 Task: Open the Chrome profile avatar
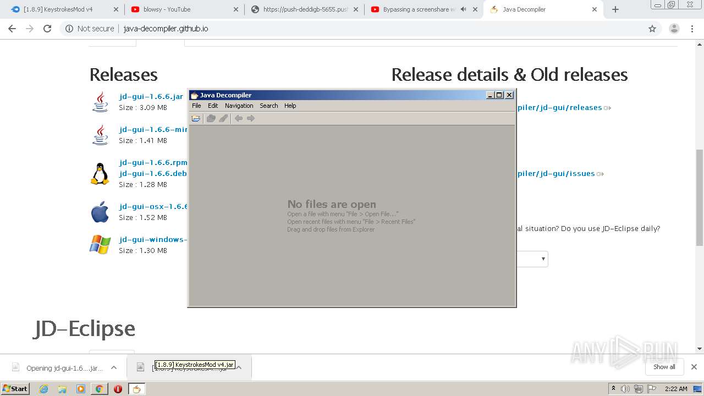pos(674,29)
